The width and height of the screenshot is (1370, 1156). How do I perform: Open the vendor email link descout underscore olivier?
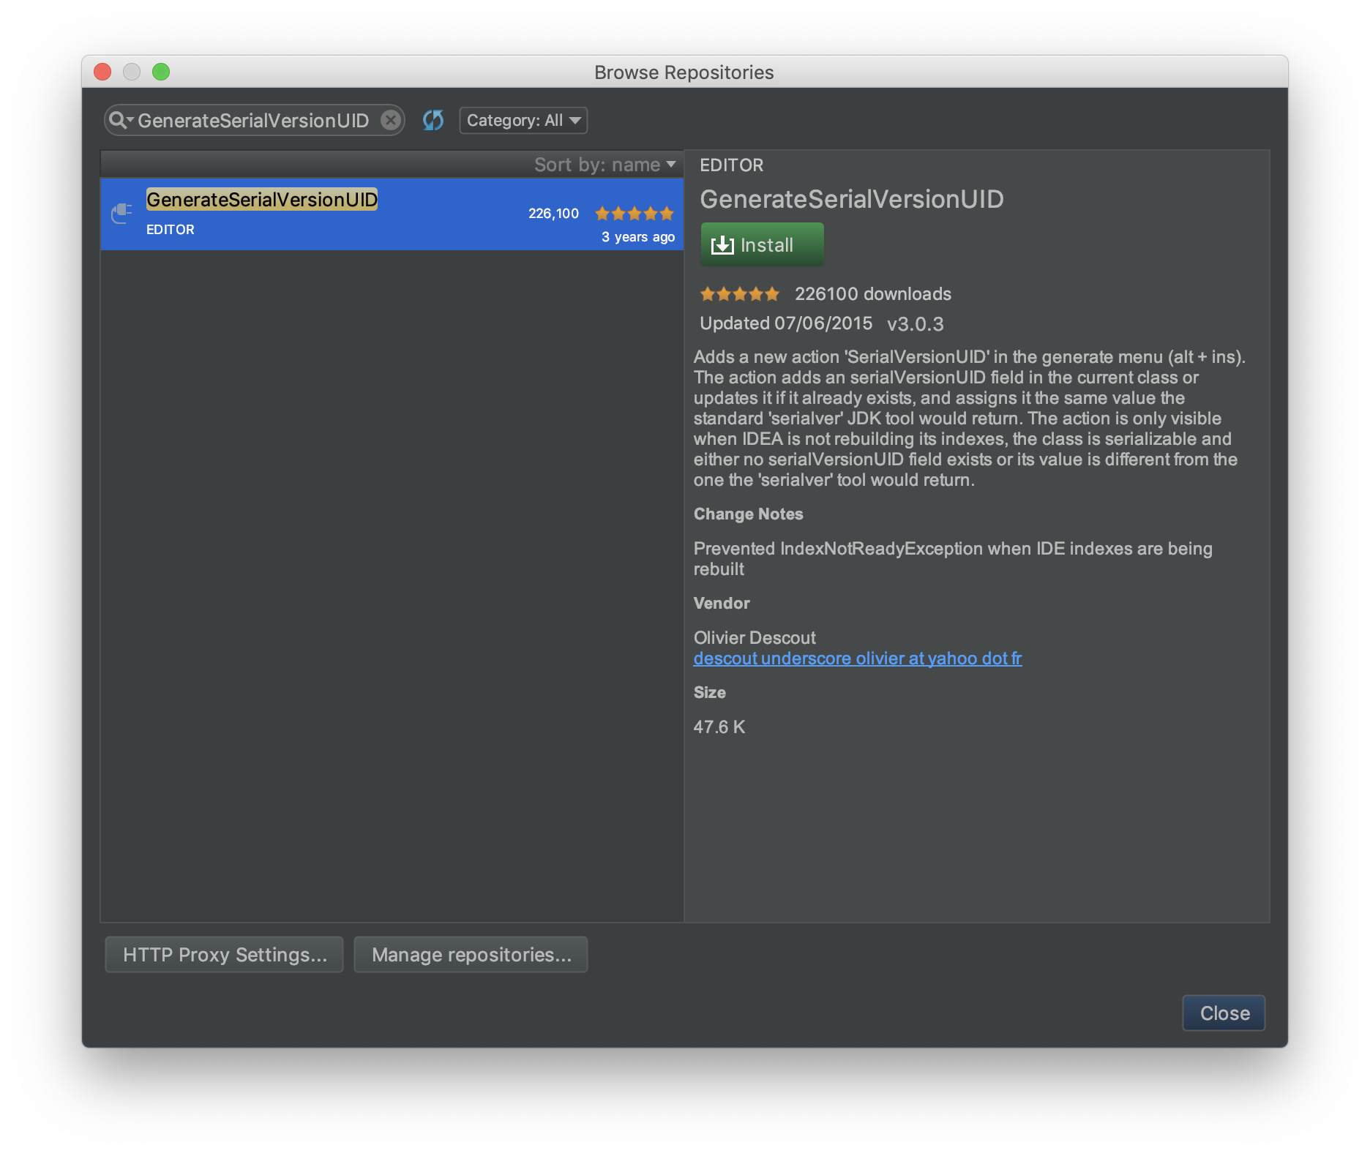[858, 658]
